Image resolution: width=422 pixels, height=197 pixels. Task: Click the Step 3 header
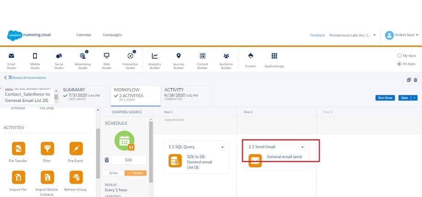click(328, 112)
